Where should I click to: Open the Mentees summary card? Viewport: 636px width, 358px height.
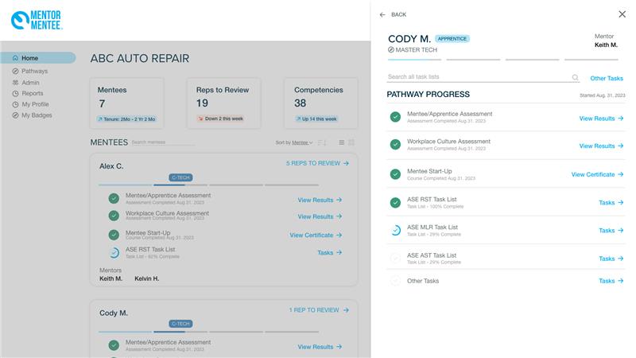point(127,103)
